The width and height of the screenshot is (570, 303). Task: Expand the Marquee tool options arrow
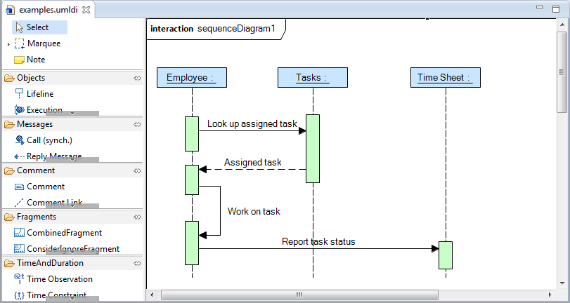coord(8,44)
